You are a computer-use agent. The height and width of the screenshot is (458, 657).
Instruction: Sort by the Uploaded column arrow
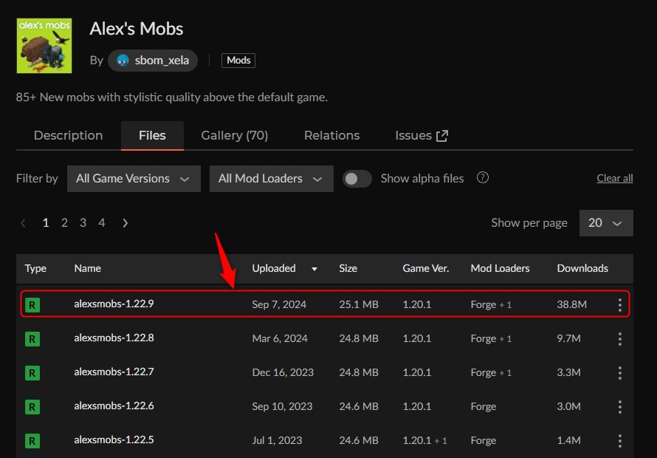click(315, 269)
